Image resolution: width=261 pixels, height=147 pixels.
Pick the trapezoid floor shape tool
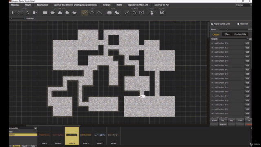coord(60,13)
